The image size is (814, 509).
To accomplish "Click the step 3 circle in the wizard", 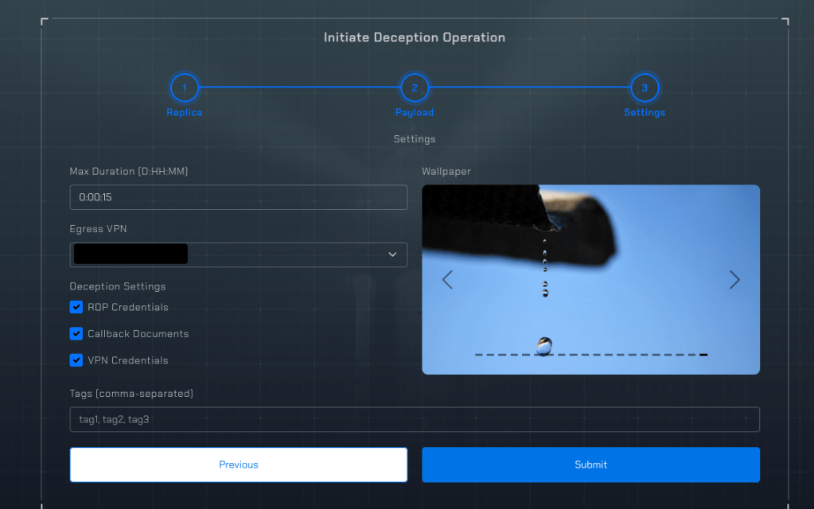I will pos(645,87).
